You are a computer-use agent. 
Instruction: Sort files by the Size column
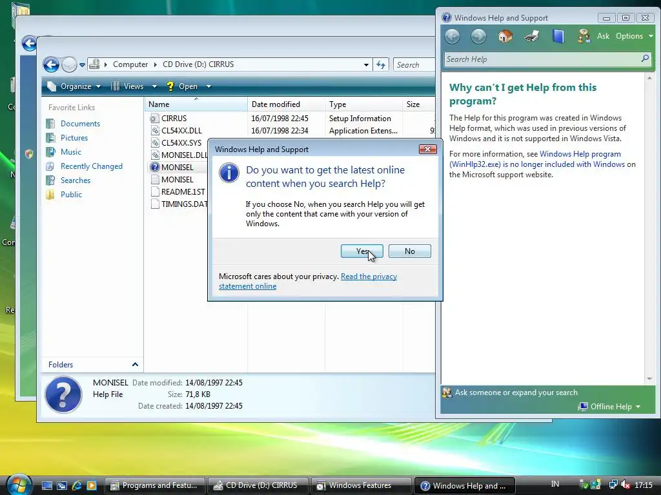click(418, 104)
